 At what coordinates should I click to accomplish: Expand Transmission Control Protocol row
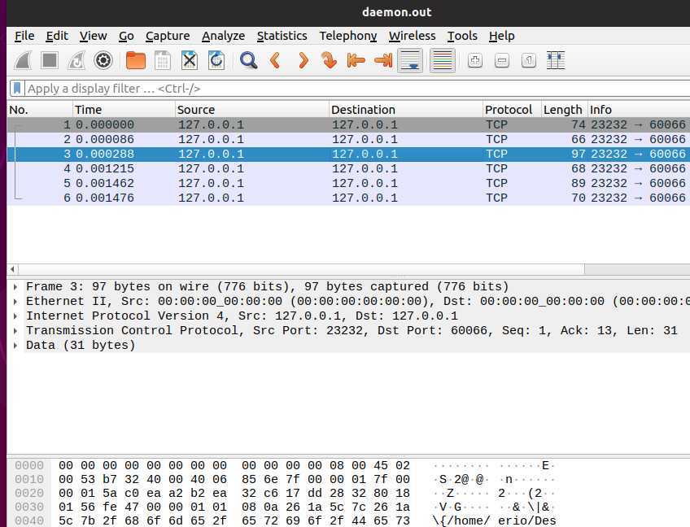point(15,331)
